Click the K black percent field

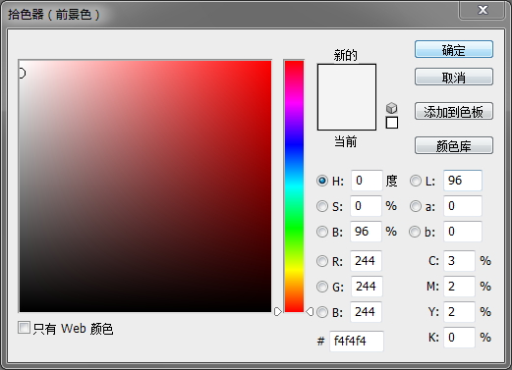click(459, 338)
